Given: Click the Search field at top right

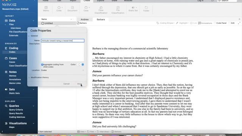Looking at the screenshot, I should point(227,1).
